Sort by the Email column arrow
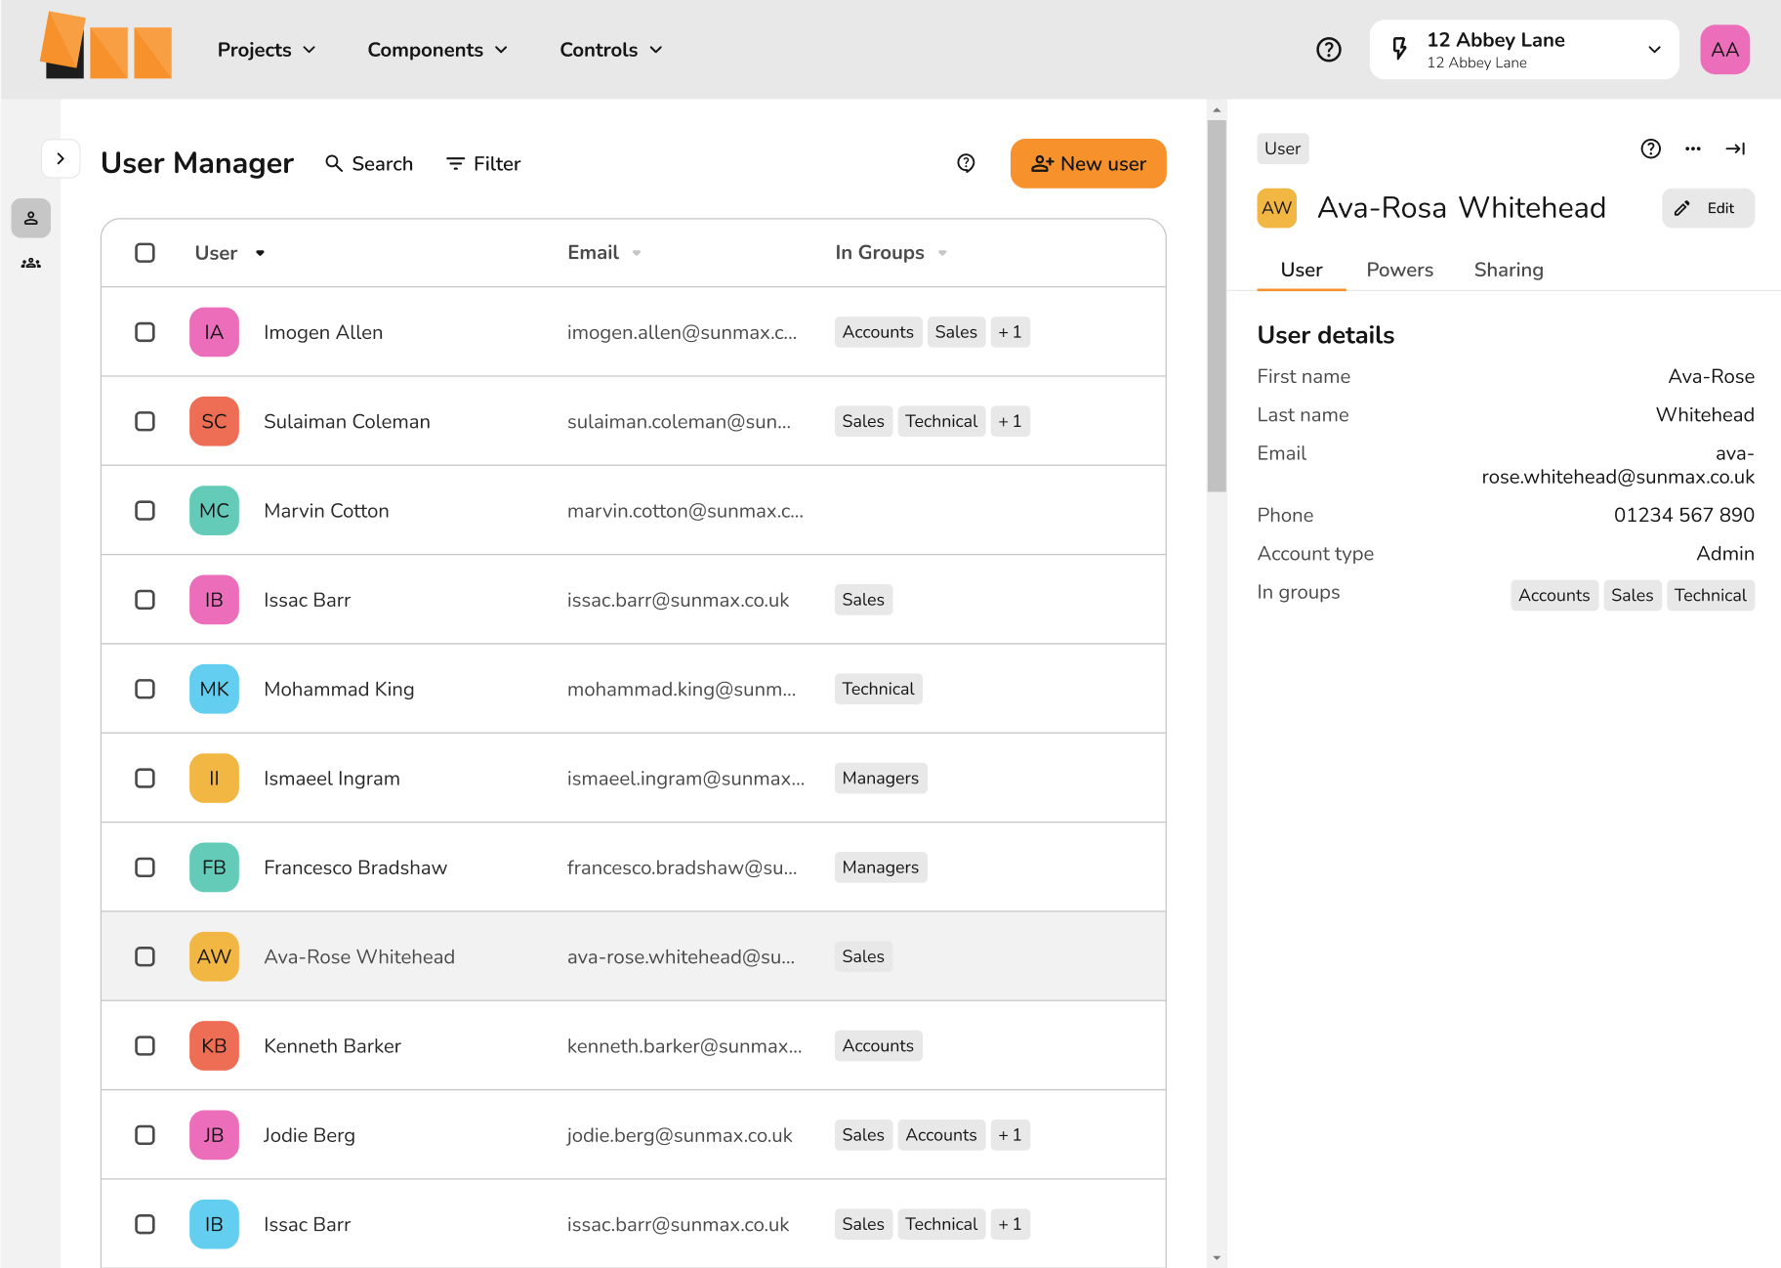The width and height of the screenshot is (1781, 1268). [637, 253]
